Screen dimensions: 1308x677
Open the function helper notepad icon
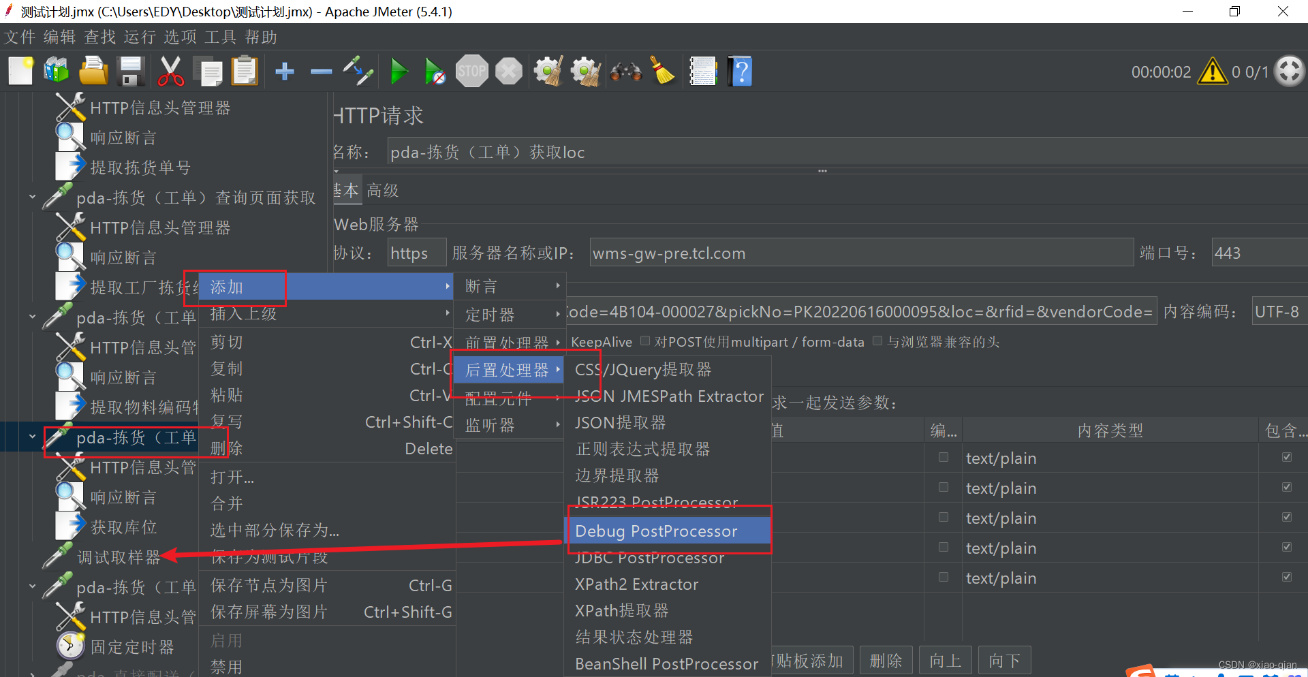point(702,71)
